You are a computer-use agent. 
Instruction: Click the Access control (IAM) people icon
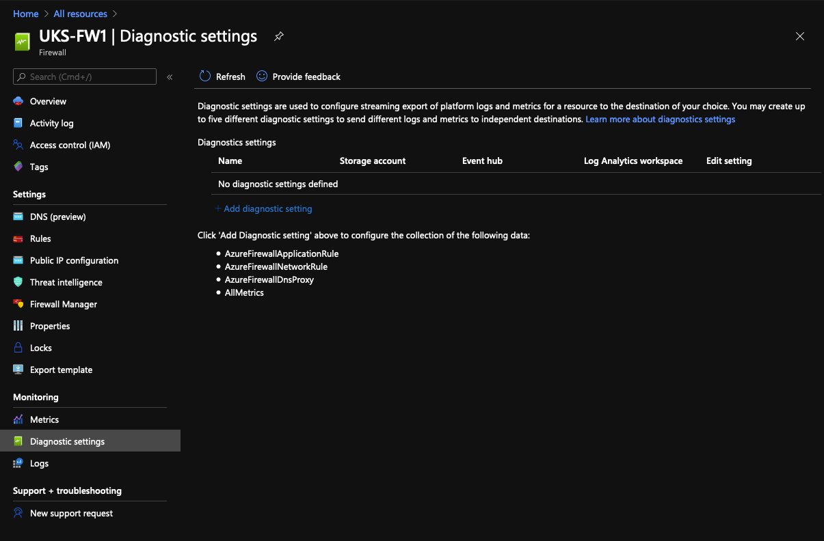point(18,145)
